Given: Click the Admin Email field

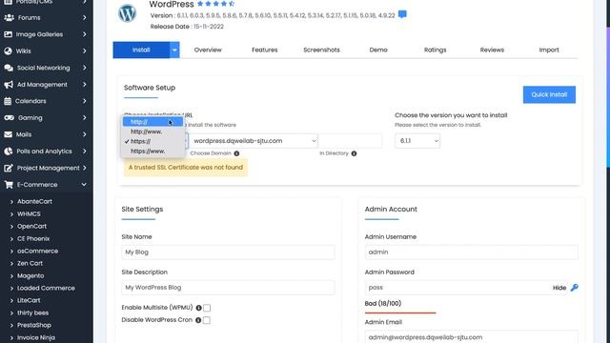Looking at the screenshot, I should click(x=471, y=336).
